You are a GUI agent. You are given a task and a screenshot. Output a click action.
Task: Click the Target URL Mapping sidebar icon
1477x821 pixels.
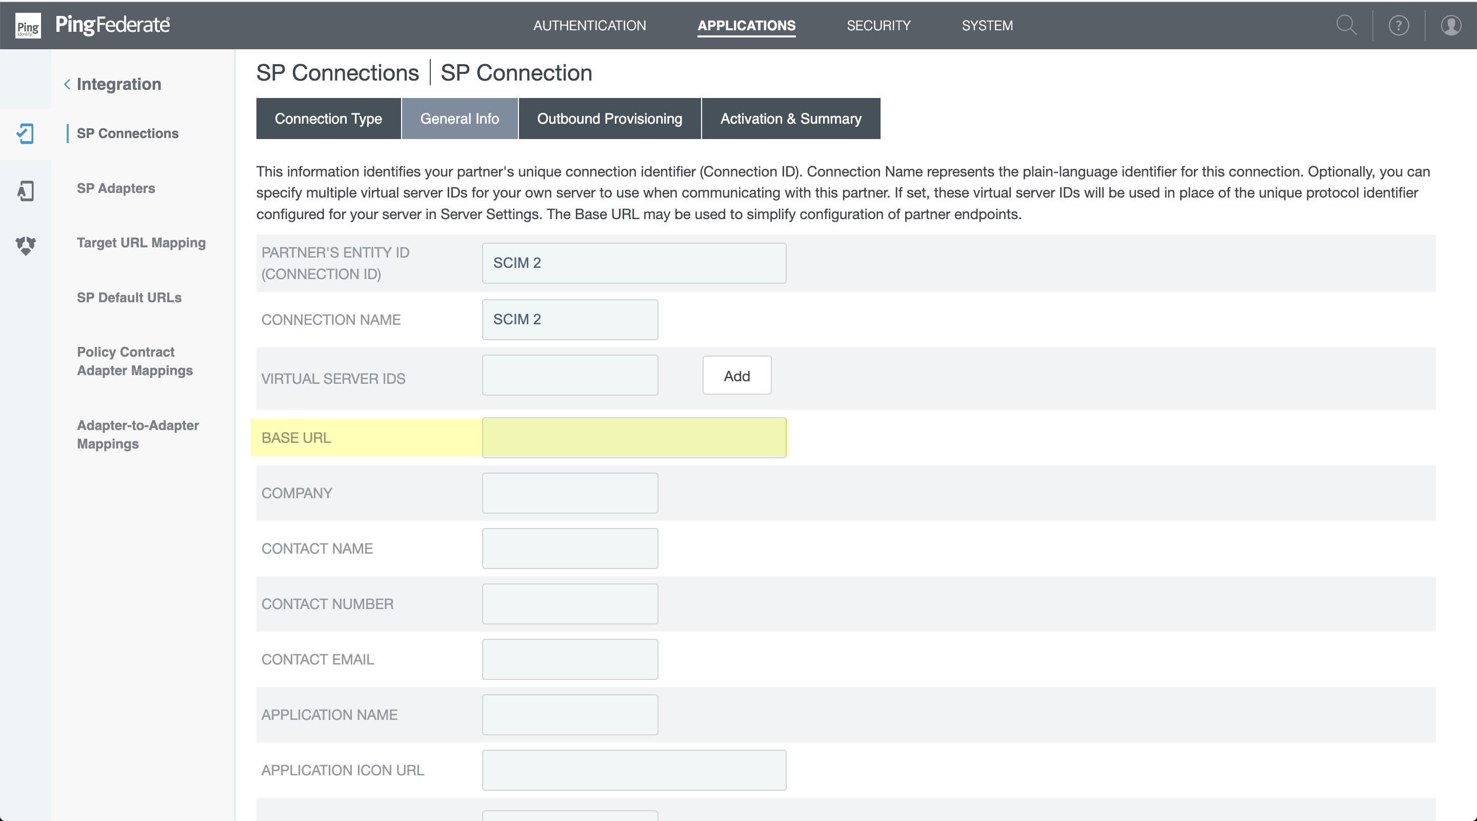[x=25, y=246]
